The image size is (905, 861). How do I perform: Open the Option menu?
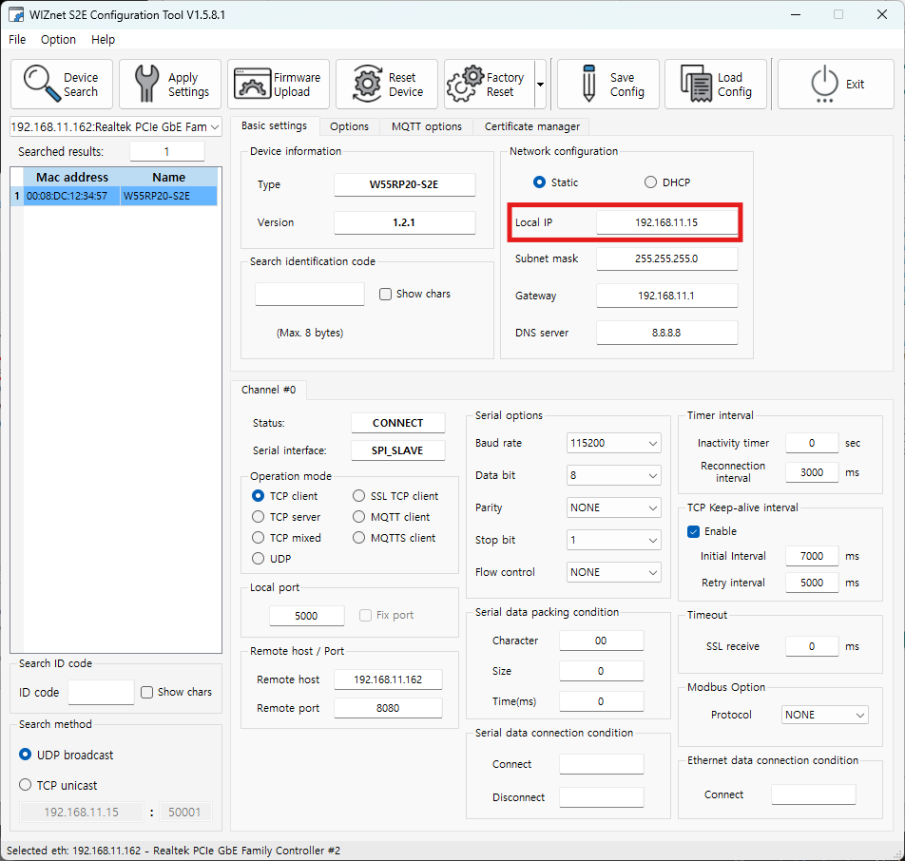click(58, 40)
